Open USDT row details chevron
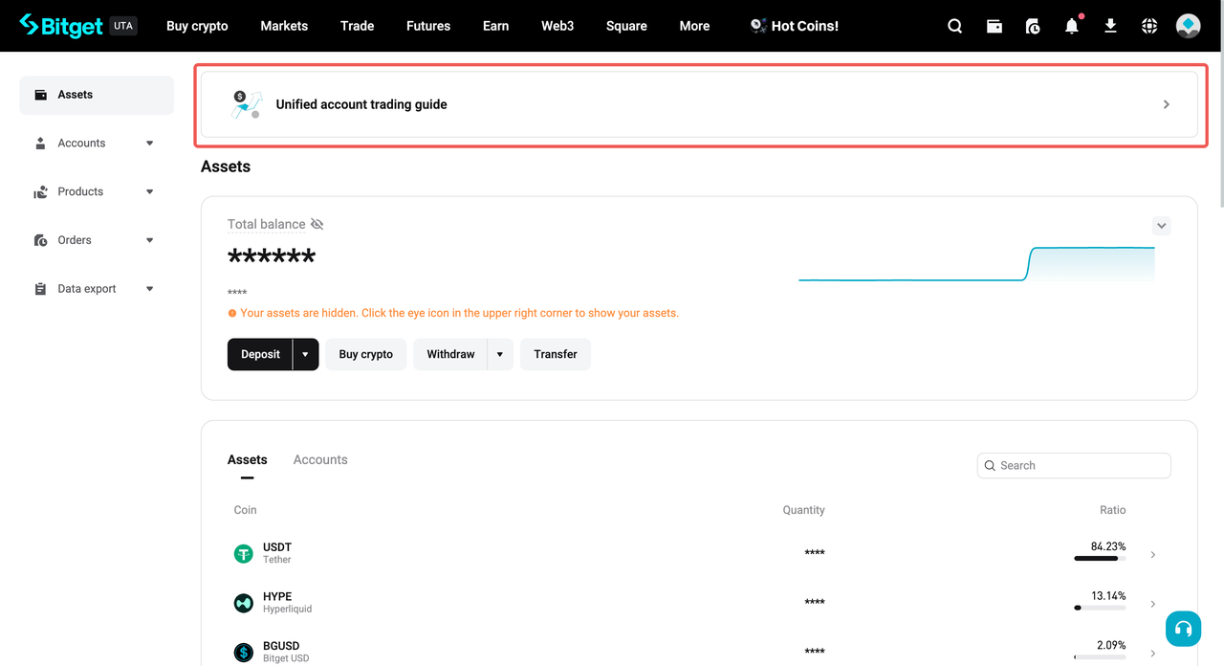The image size is (1224, 666). (1153, 555)
